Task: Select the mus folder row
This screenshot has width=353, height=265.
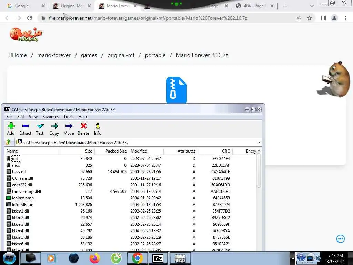Action: click(130, 165)
